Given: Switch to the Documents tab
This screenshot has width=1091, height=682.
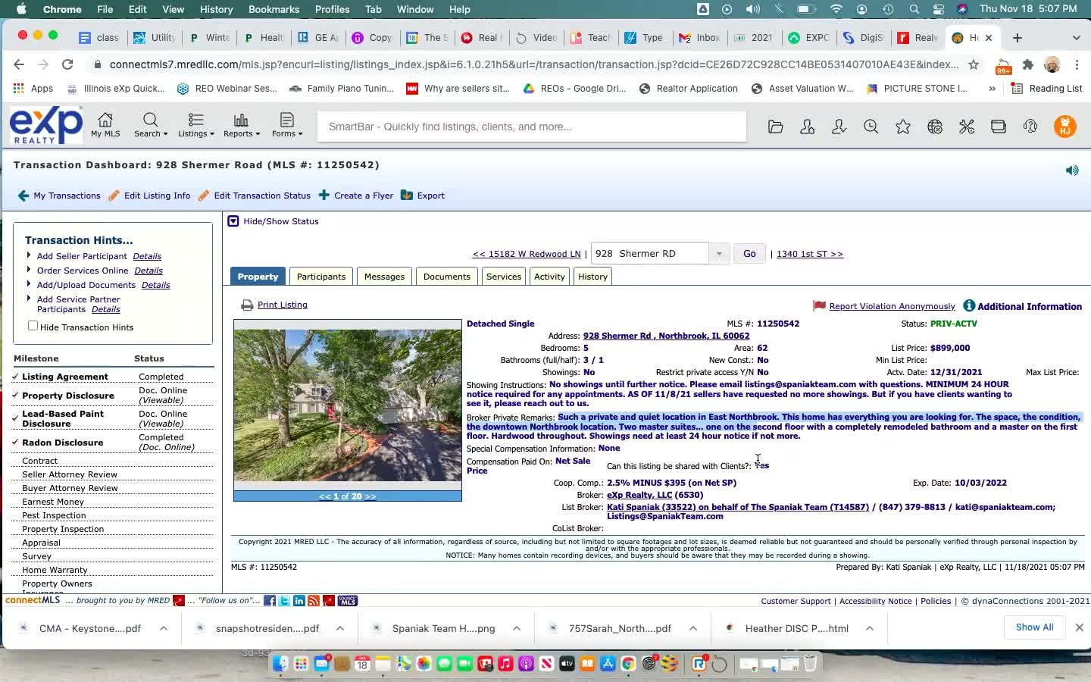Looking at the screenshot, I should pyautogui.click(x=447, y=277).
